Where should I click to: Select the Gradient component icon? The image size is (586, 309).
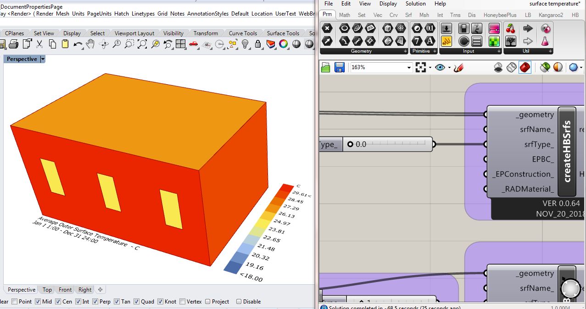pyautogui.click(x=494, y=29)
